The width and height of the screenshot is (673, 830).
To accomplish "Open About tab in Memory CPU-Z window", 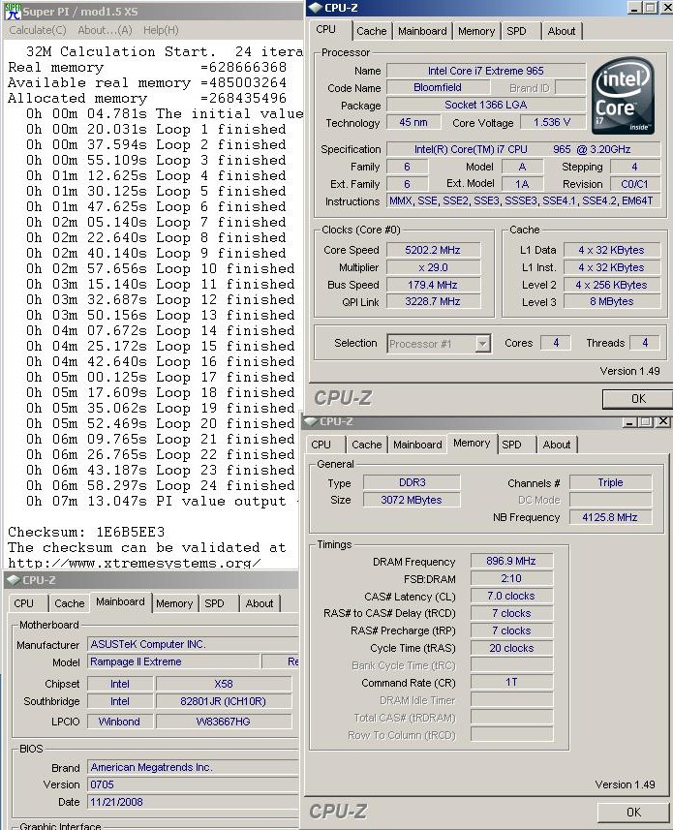I will [557, 445].
